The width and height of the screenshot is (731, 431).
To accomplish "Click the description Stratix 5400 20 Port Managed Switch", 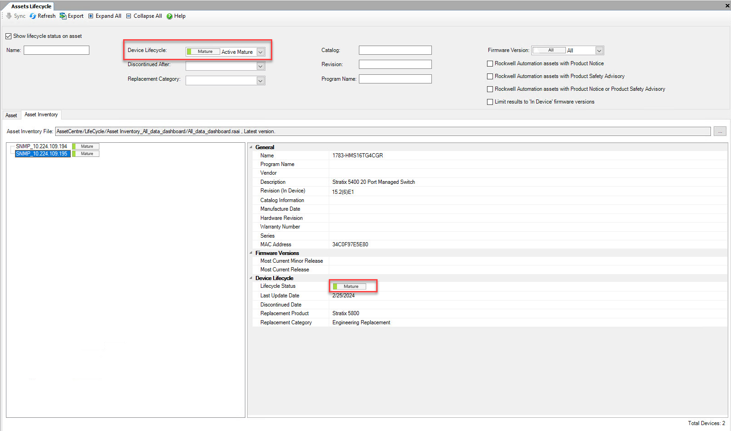I will pyautogui.click(x=373, y=182).
